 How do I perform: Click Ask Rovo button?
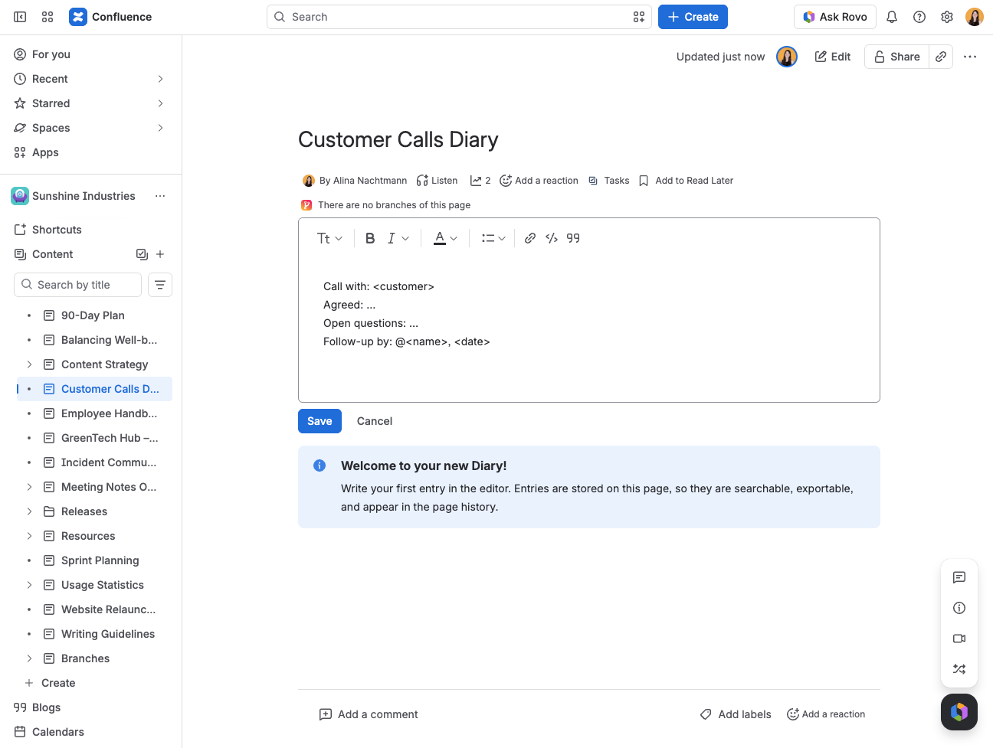click(835, 17)
